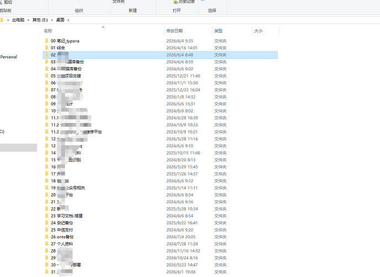Click the folder icon of the 19 row

tap(46, 187)
